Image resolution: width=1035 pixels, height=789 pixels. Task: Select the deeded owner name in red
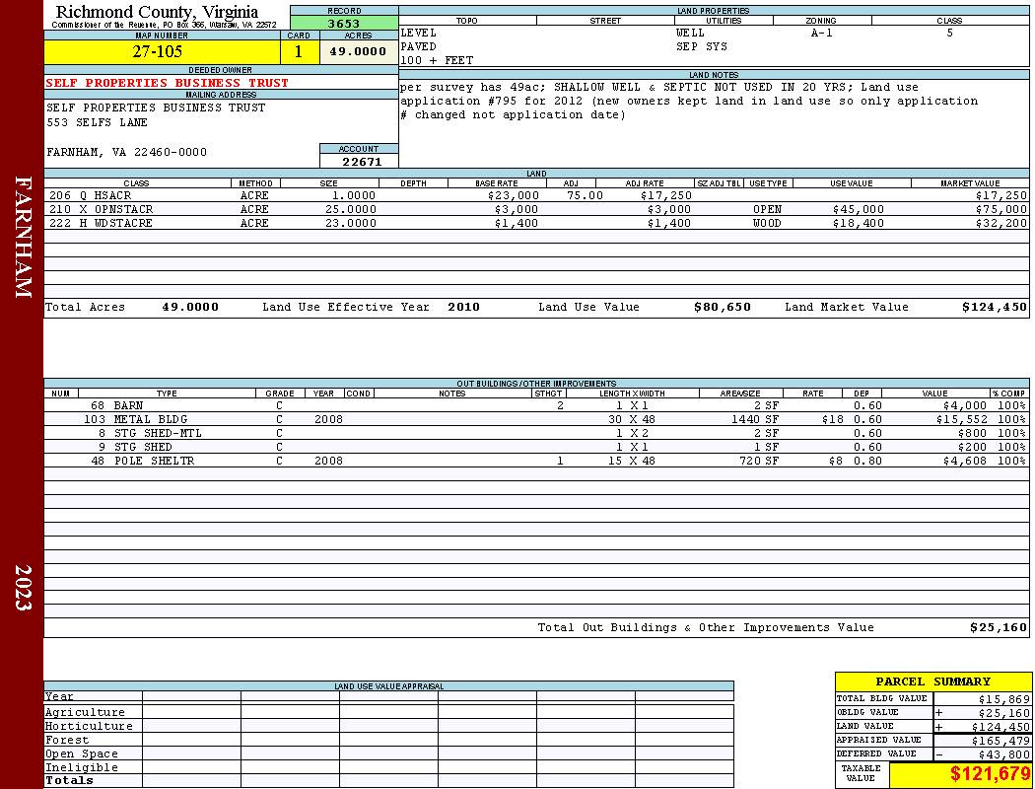(167, 83)
